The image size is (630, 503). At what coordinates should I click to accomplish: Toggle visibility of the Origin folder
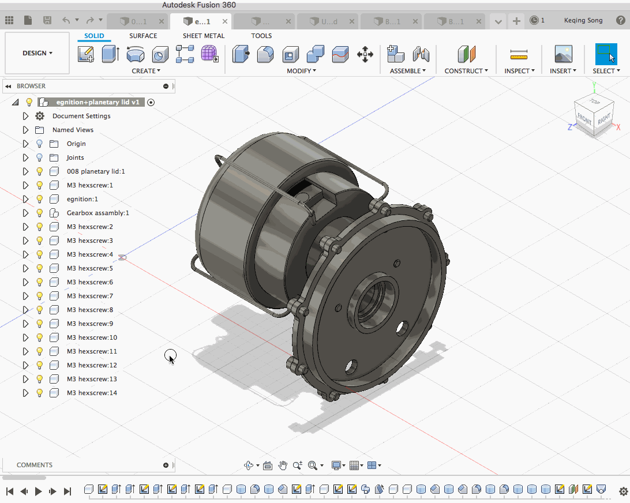[40, 144]
